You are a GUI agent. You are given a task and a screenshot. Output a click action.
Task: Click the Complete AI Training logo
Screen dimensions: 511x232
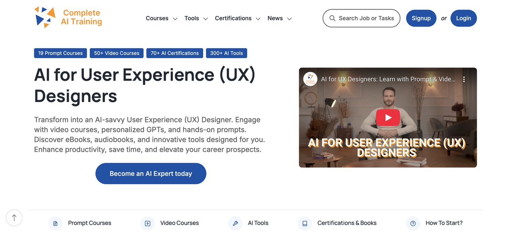coord(68,18)
